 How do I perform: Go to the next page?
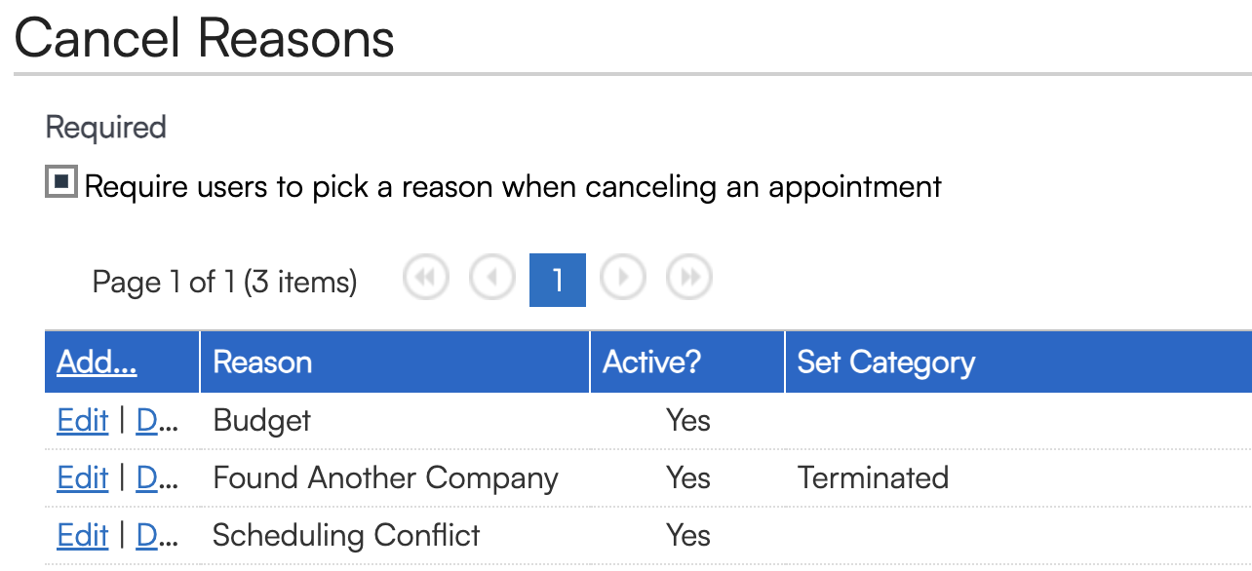coord(623,280)
